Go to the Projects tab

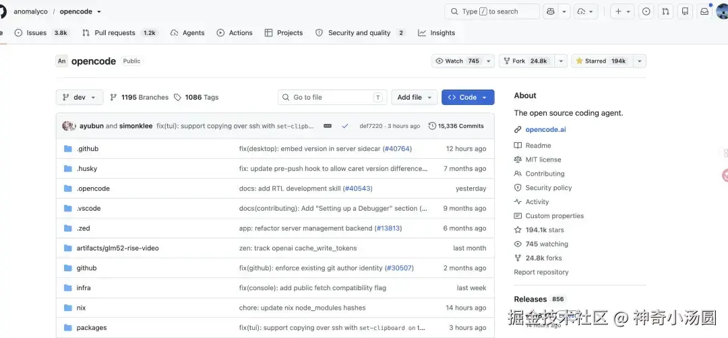click(284, 33)
